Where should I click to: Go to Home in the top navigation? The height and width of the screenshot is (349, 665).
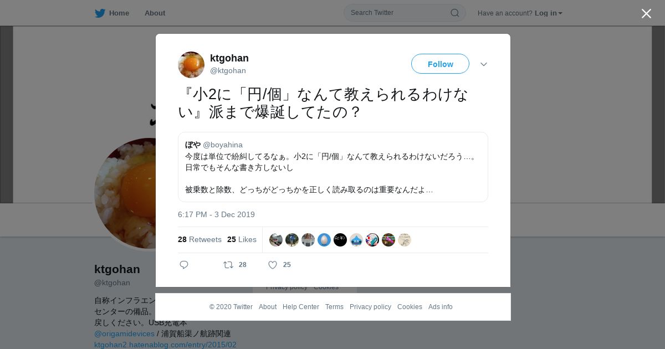tap(119, 13)
